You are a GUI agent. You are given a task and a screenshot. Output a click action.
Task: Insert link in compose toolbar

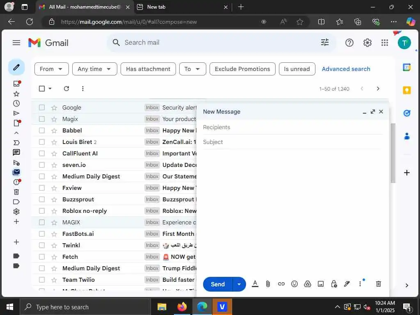[x=281, y=284]
